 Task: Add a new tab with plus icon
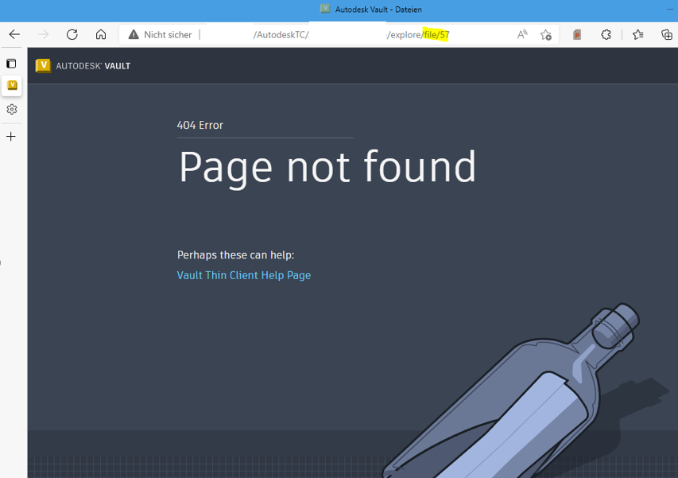[11, 137]
